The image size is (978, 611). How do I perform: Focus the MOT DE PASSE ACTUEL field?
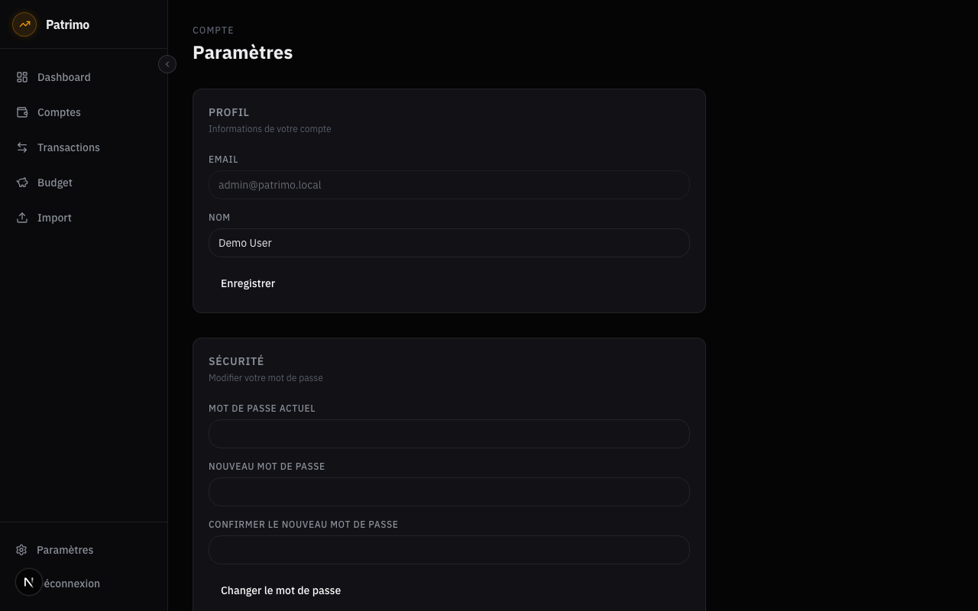pos(449,434)
